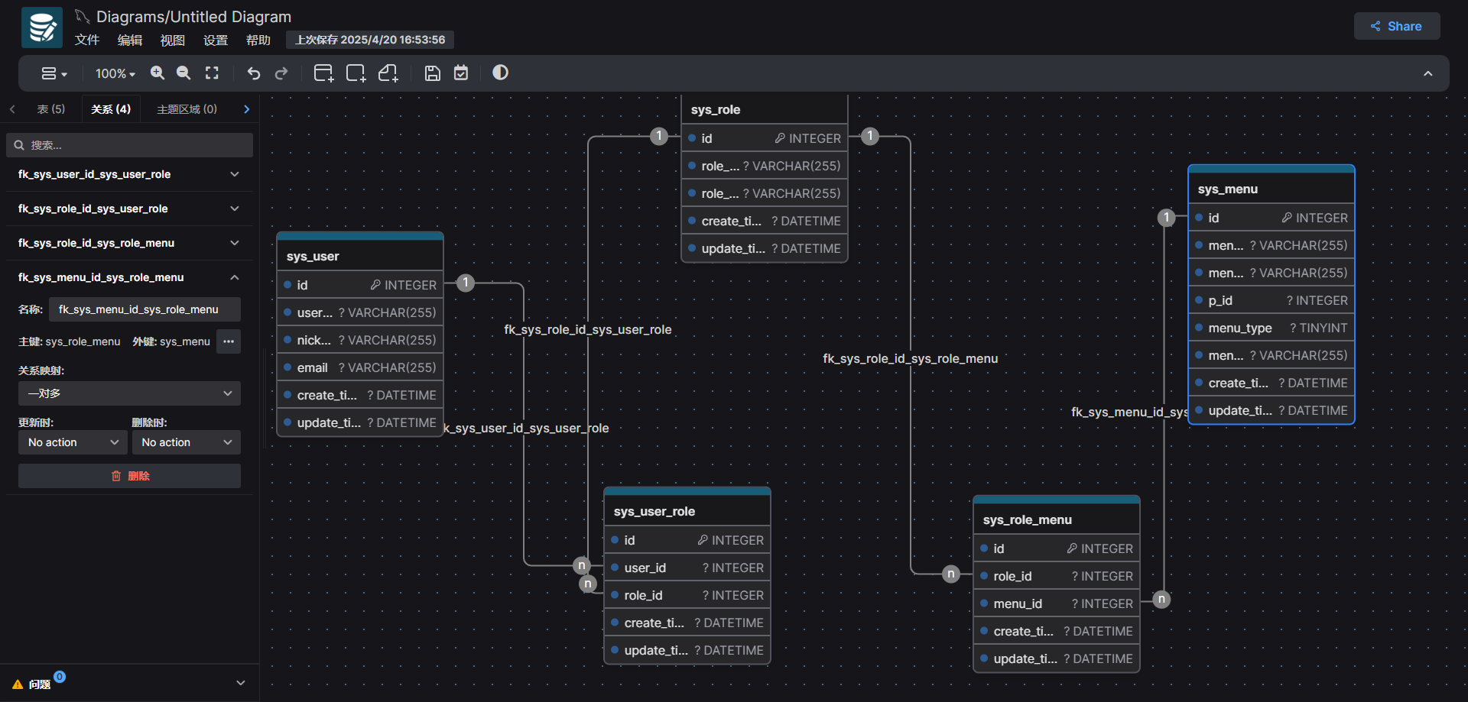
Task: Click the zoom out magnifier icon
Action: pyautogui.click(x=183, y=73)
